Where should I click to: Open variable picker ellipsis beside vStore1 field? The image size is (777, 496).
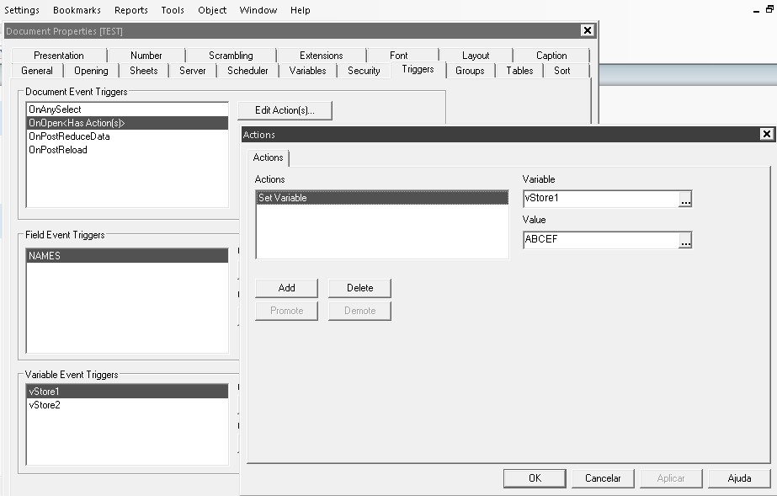[685, 200]
